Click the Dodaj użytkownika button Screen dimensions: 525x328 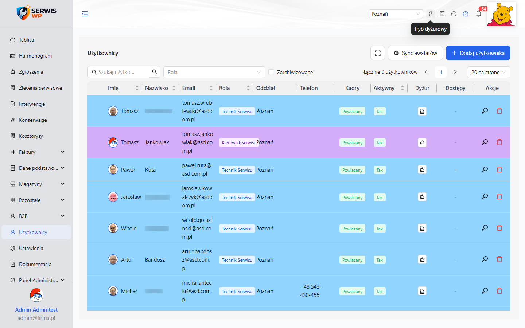(x=478, y=53)
